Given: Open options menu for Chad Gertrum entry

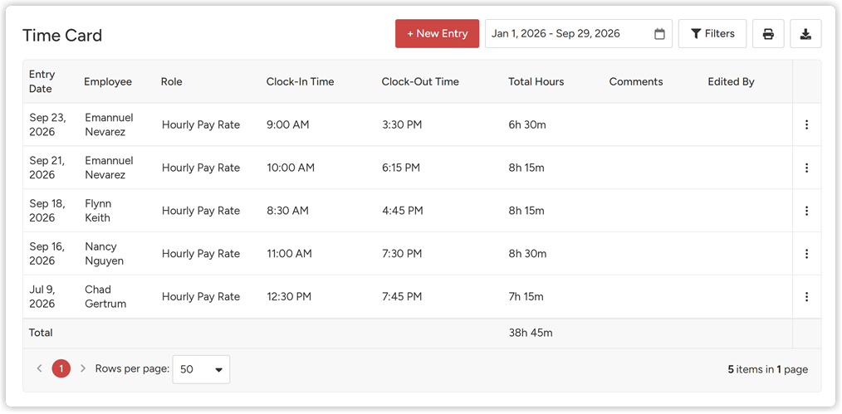Looking at the screenshot, I should point(806,296).
